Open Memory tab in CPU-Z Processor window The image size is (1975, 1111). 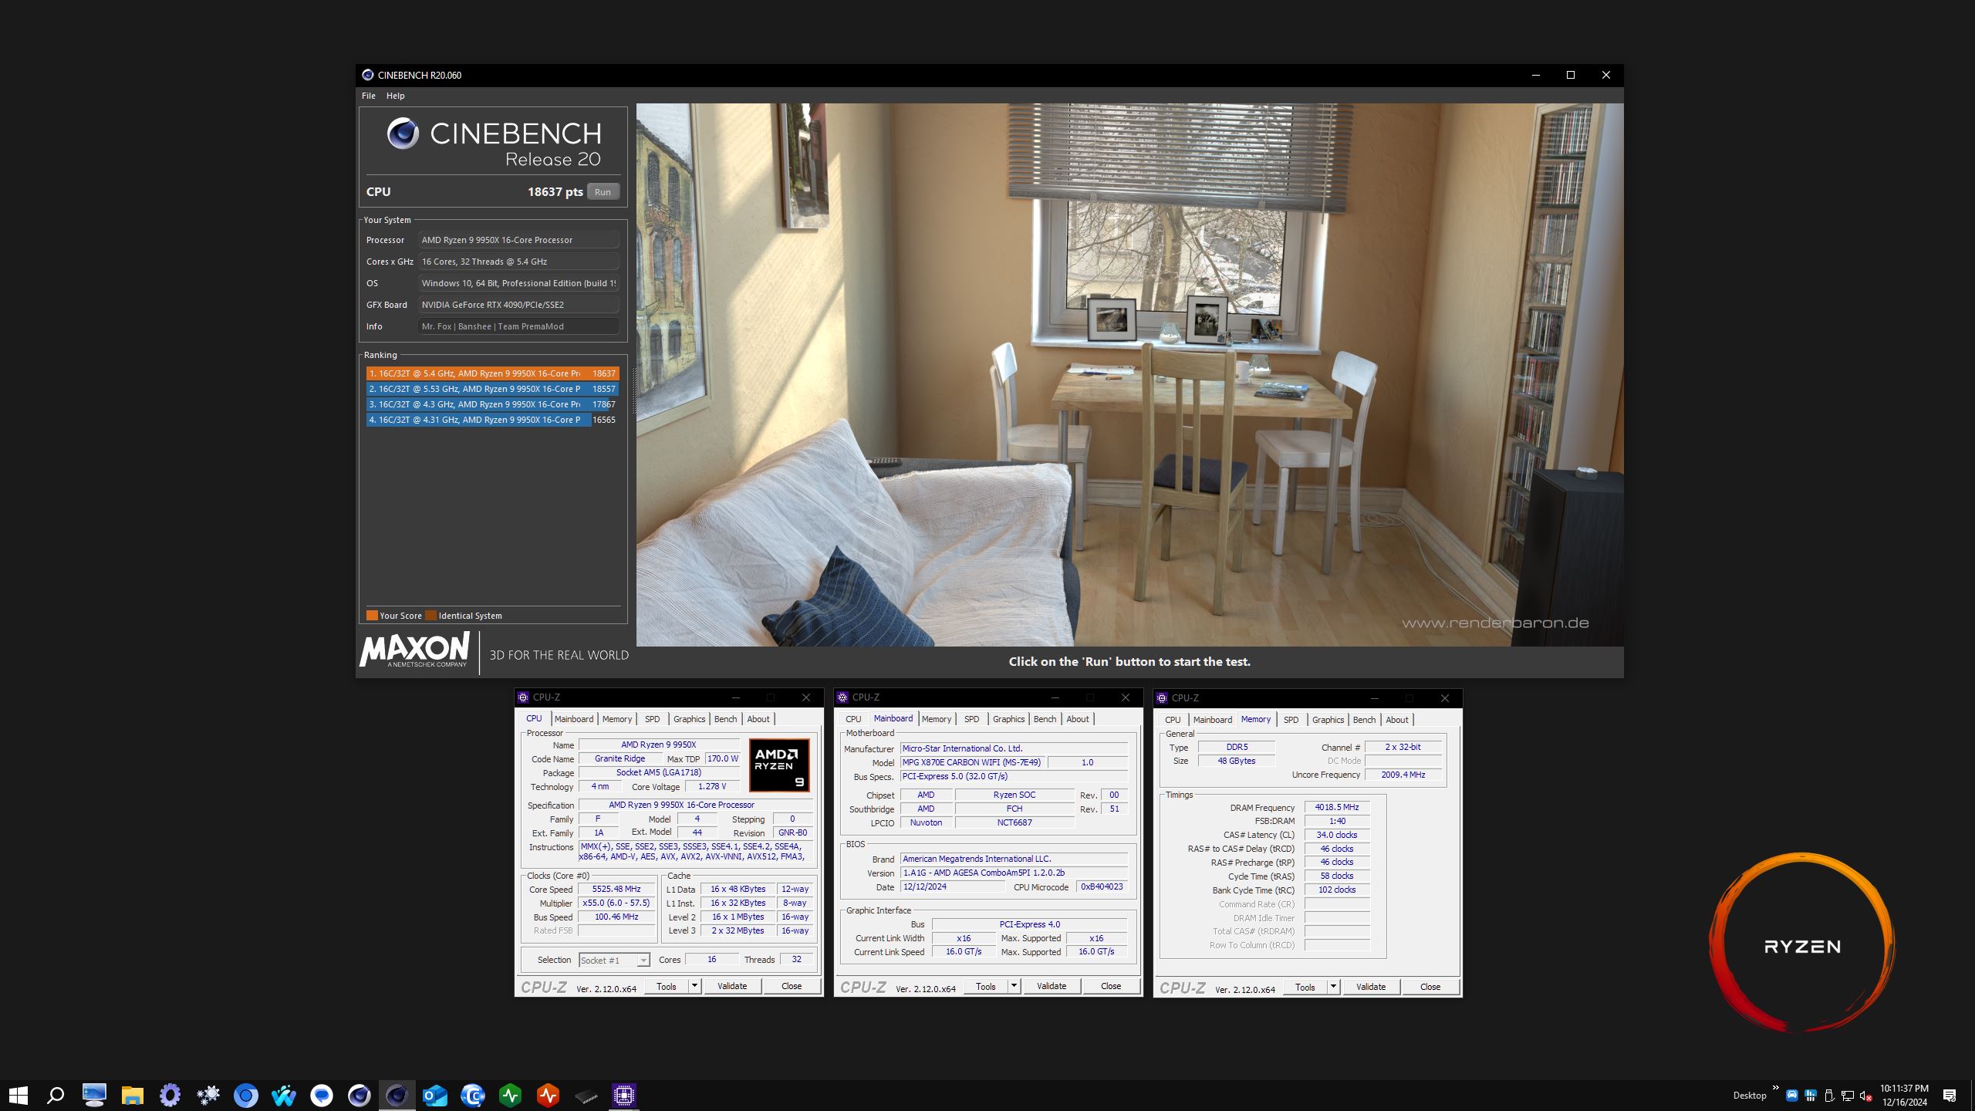[617, 718]
